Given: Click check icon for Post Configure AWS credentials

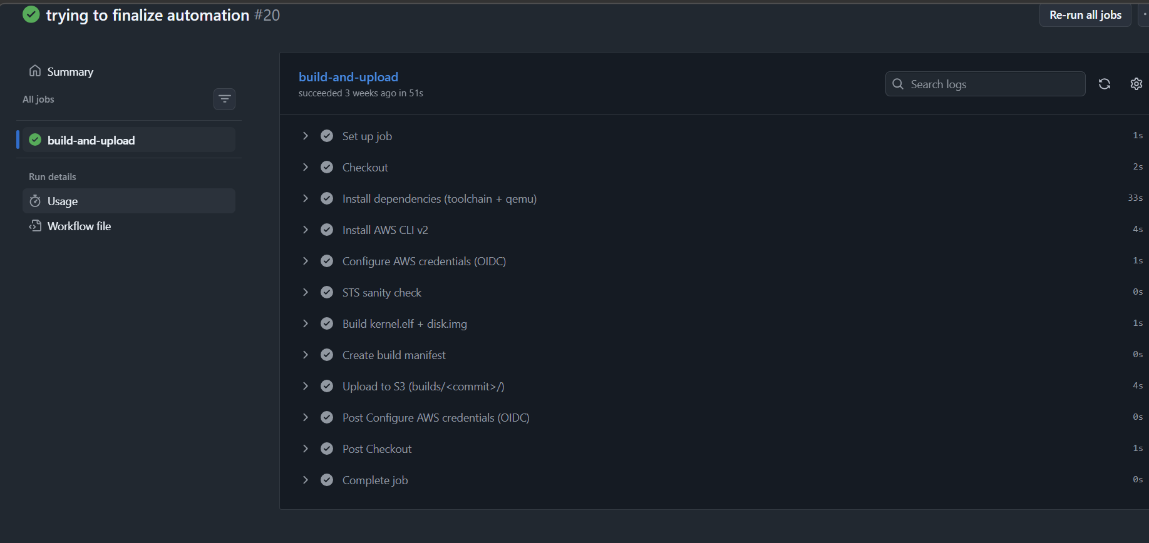Looking at the screenshot, I should pyautogui.click(x=327, y=417).
